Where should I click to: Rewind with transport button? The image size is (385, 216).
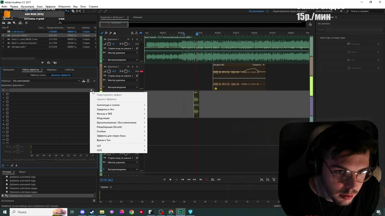point(189,179)
